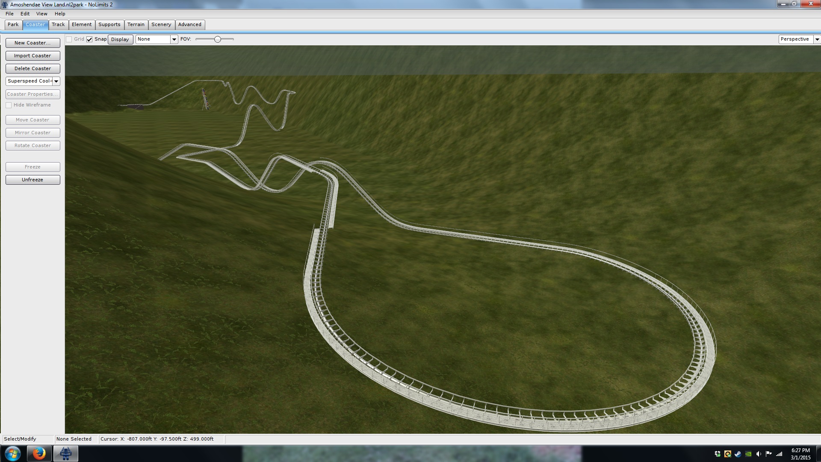Switch to the Terrain tab
Viewport: 821px width, 462px height.
click(136, 25)
